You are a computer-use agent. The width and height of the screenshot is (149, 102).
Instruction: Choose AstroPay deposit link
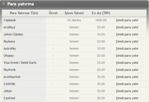127,48
